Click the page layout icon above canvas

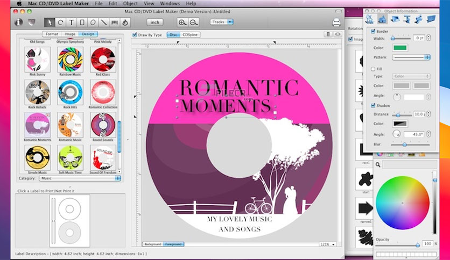[328, 34]
